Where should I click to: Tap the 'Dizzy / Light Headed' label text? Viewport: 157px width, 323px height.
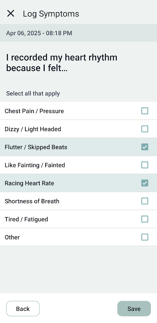[33, 129]
